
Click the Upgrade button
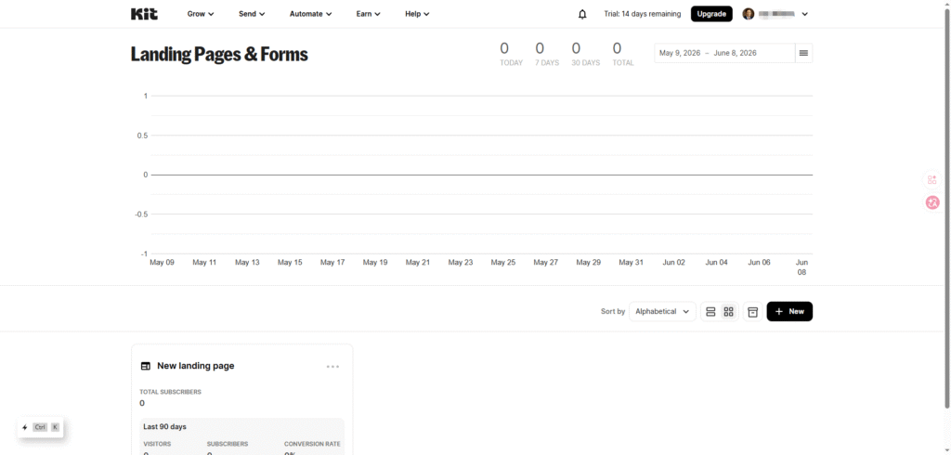coord(711,14)
